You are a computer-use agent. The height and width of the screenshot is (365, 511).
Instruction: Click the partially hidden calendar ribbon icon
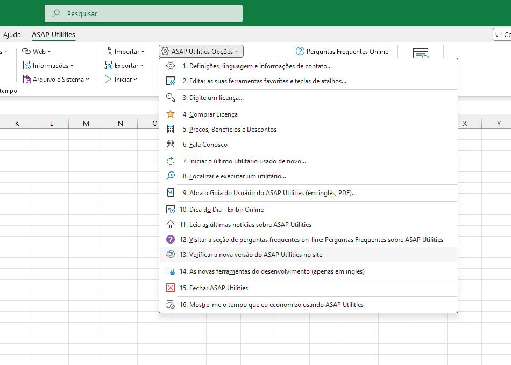(x=421, y=53)
